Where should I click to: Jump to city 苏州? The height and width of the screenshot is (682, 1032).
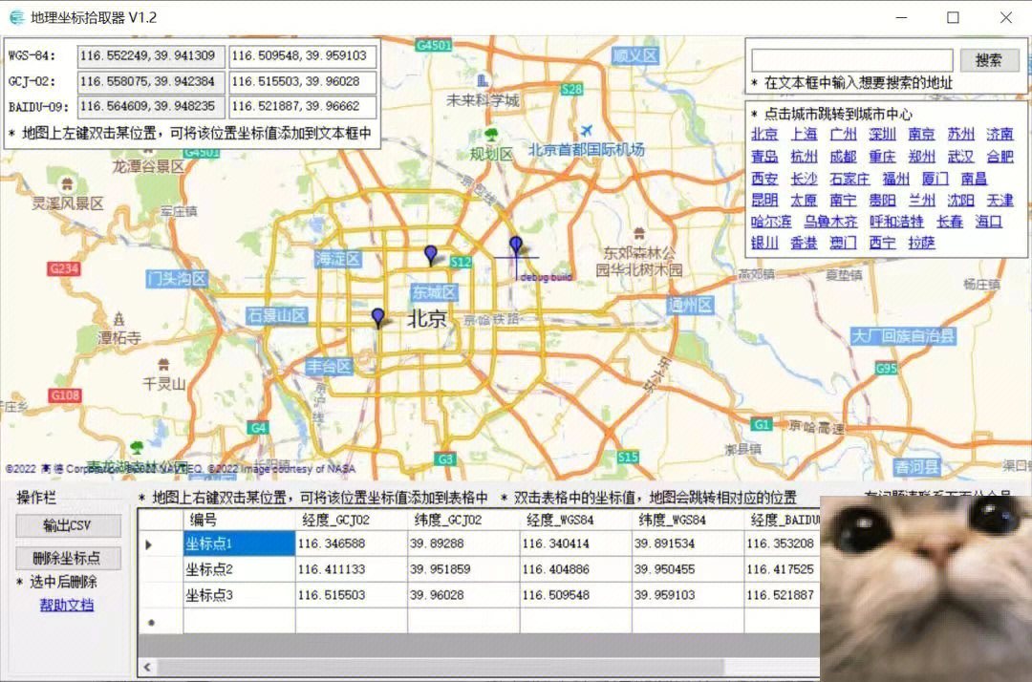(961, 134)
